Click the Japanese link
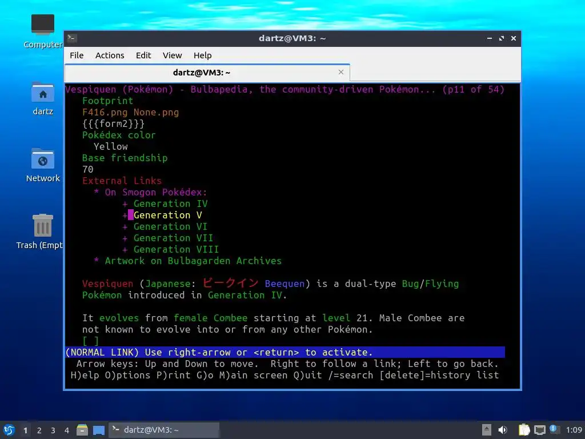The width and height of the screenshot is (585, 439). click(167, 284)
